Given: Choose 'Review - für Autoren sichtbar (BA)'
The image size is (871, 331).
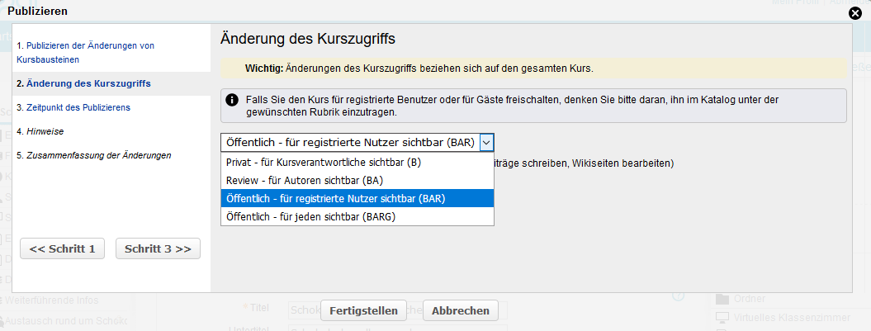Looking at the screenshot, I should tap(305, 180).
